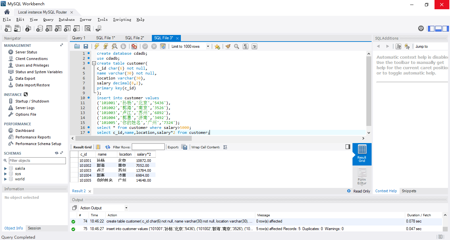Image resolution: width=450 pixels, height=240 pixels.
Task: Open the Action Output dropdown
Action: coord(126,208)
